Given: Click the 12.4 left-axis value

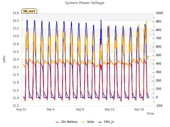Looking at the screenshot, I should tap(16, 59).
